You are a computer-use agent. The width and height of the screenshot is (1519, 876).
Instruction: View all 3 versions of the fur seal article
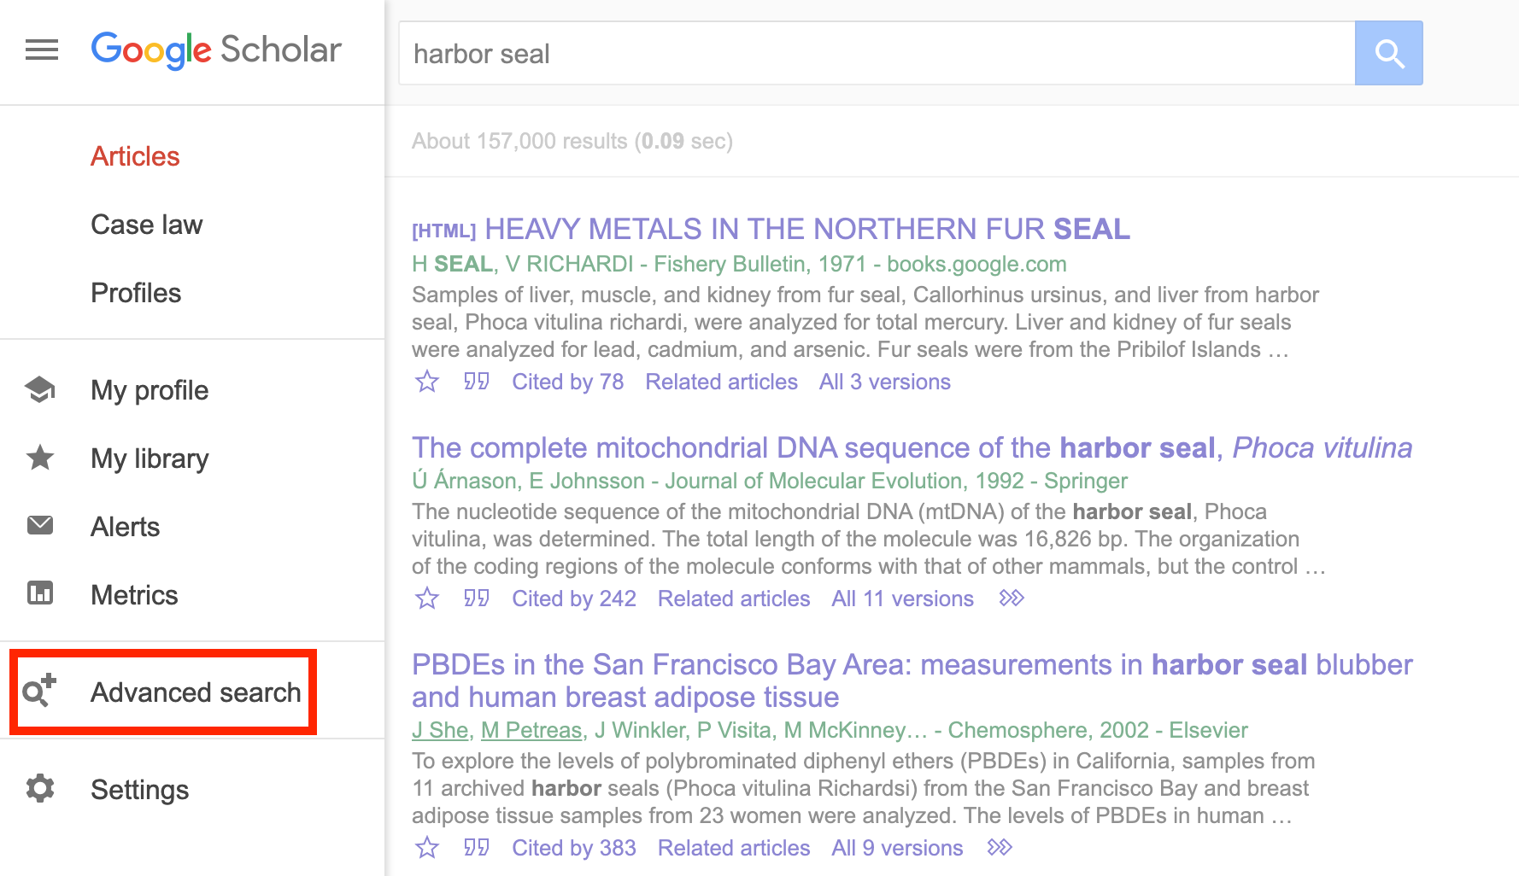coord(884,382)
